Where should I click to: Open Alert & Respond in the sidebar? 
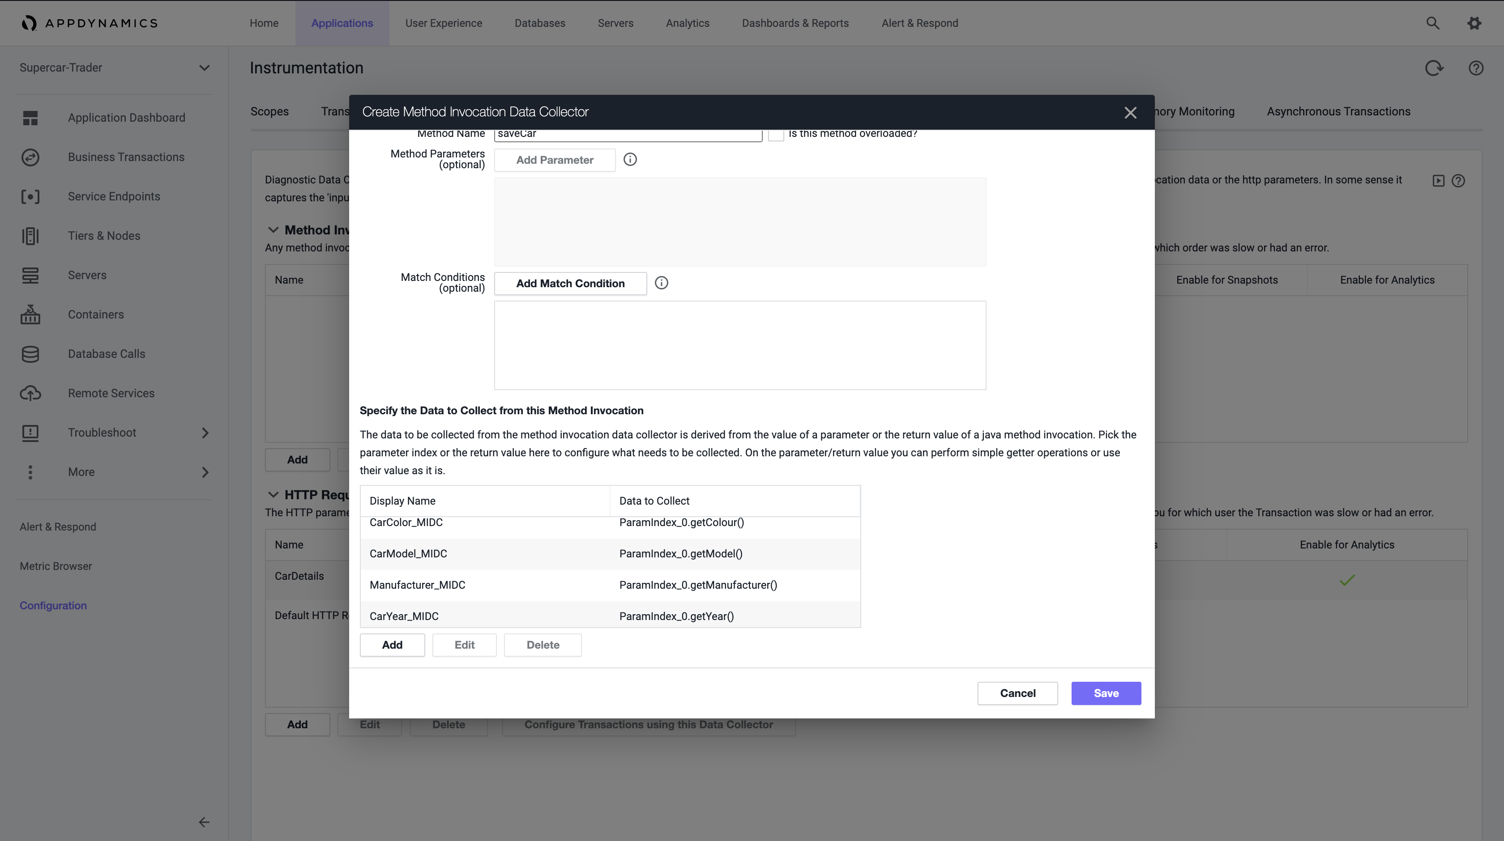coord(58,527)
